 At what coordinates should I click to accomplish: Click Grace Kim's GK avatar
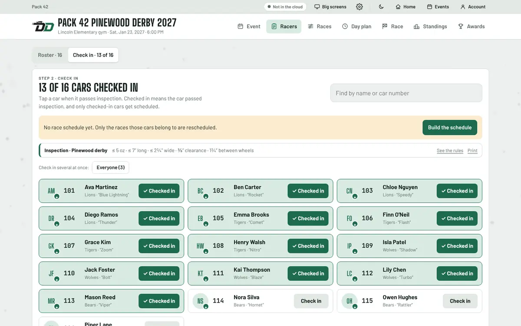point(51,246)
